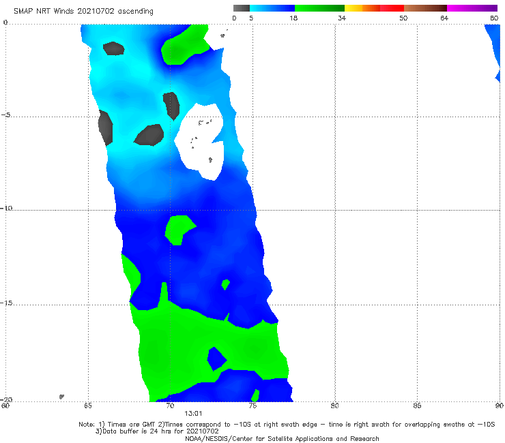The image size is (505, 443).
Task: Click the latitude axis label '-20'
Action: pyautogui.click(x=6, y=399)
